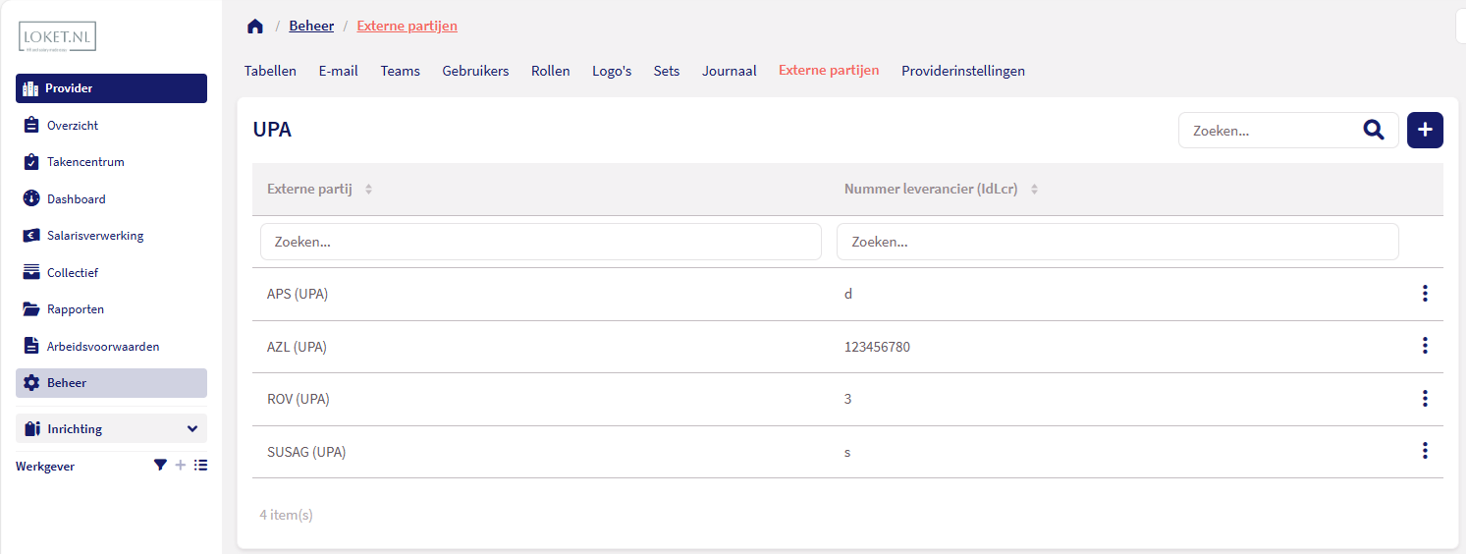The image size is (1466, 554).
Task: Click the Werkgever list view icon
Action: [200, 466]
